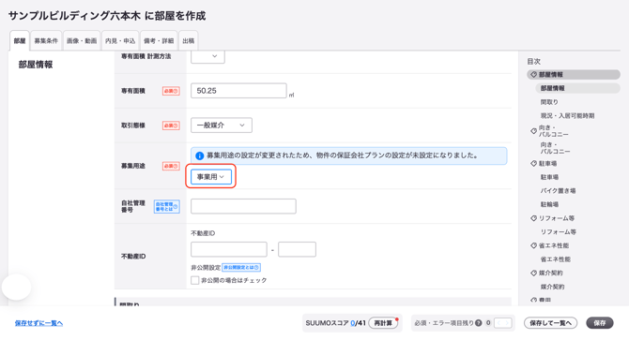This screenshot has width=629, height=340.
Task: Jump to the 向き・バルコニー sub-item in the 目次
Action: (555, 148)
